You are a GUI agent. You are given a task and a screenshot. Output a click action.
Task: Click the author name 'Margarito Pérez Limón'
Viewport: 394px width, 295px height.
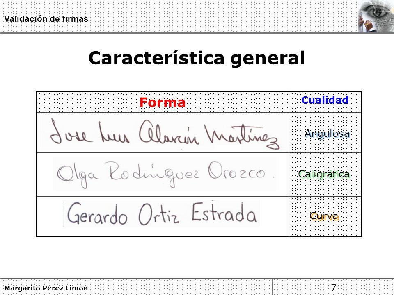coord(46,288)
